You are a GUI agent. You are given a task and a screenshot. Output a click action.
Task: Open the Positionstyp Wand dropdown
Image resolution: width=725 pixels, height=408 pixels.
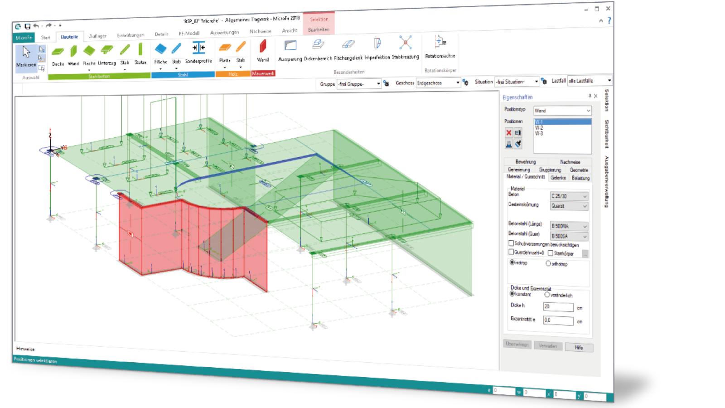pyautogui.click(x=562, y=111)
